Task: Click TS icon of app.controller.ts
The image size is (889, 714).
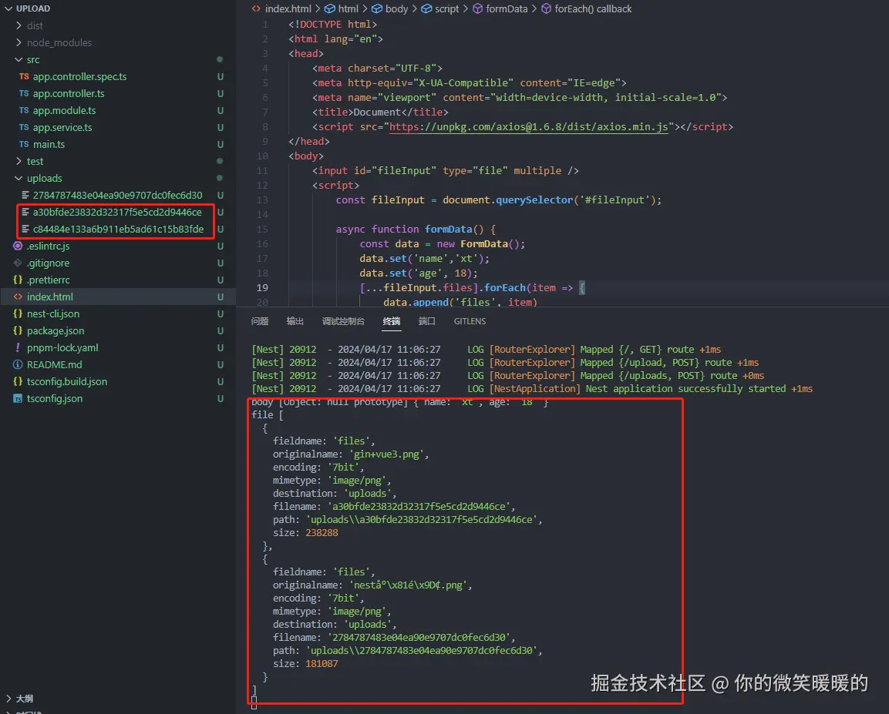Action: [24, 93]
